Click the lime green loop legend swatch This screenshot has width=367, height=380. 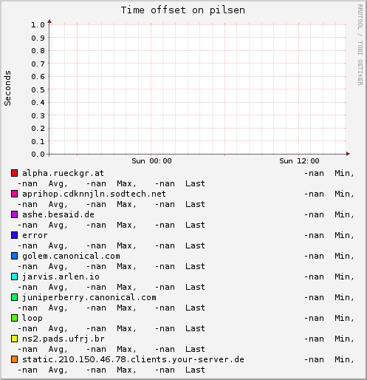[x=14, y=318]
